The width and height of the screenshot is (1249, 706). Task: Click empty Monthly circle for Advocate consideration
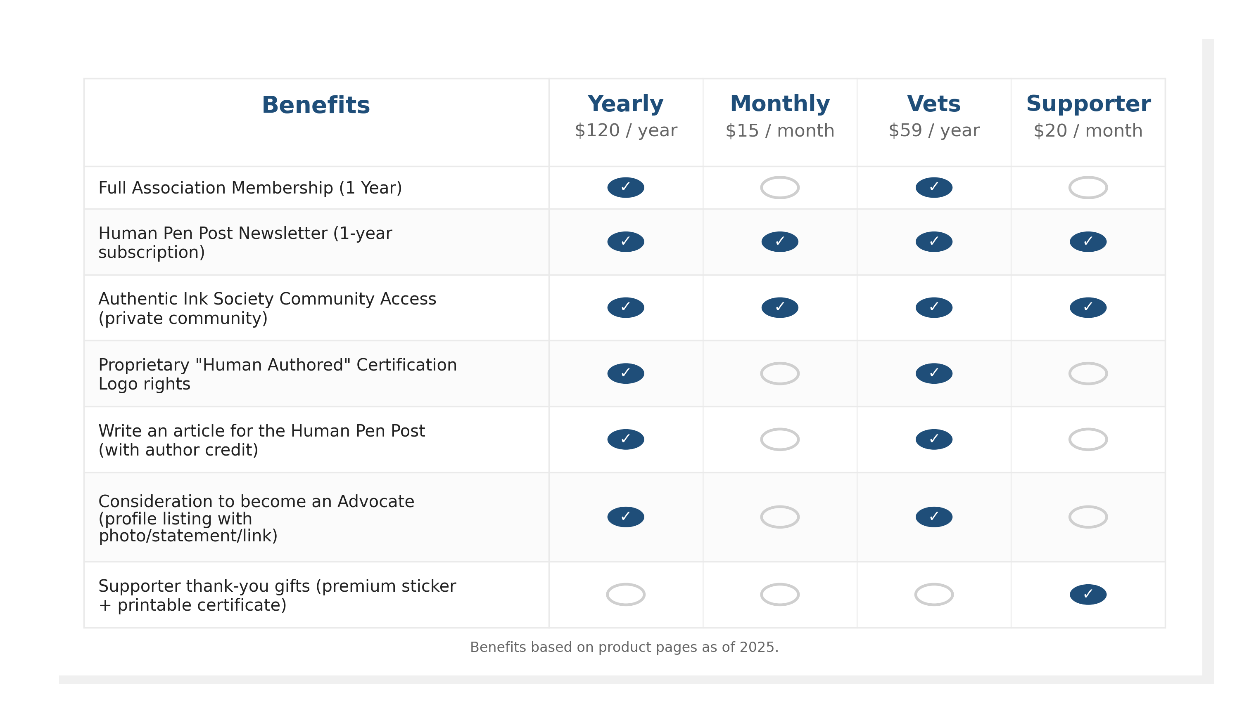pyautogui.click(x=779, y=517)
